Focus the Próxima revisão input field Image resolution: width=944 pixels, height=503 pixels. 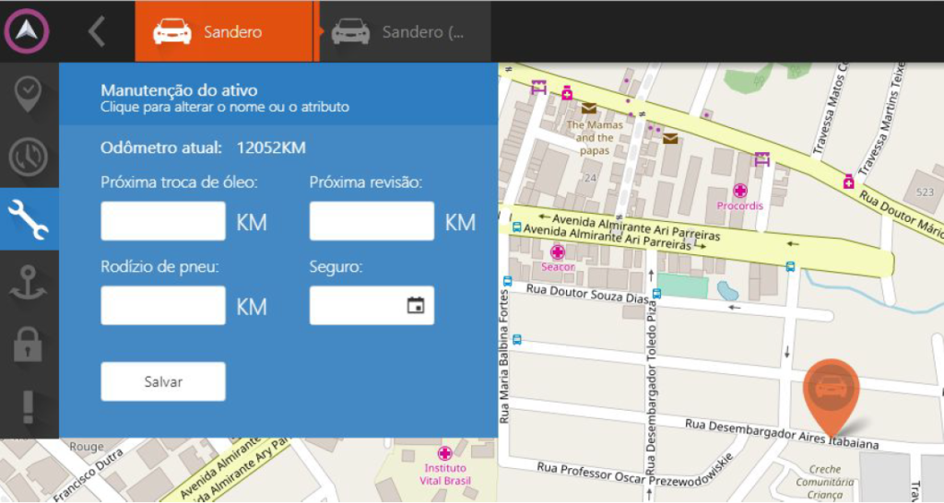coord(372,221)
